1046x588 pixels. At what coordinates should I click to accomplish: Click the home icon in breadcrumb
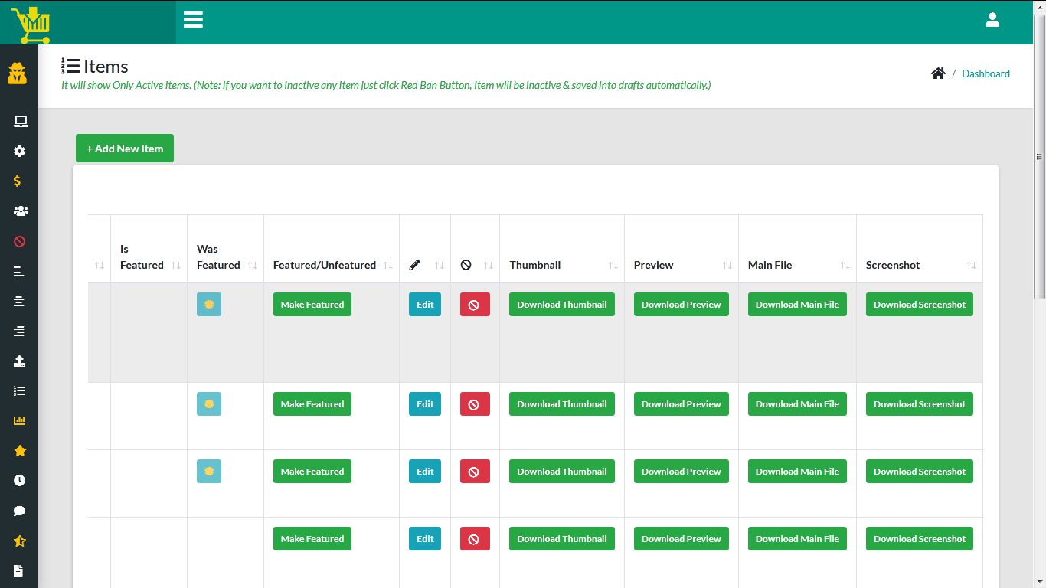(x=938, y=73)
